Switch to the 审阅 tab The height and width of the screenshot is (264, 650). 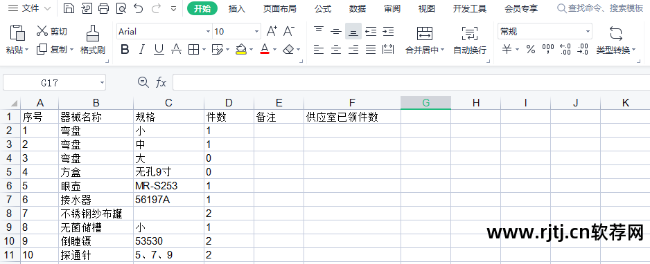392,8
